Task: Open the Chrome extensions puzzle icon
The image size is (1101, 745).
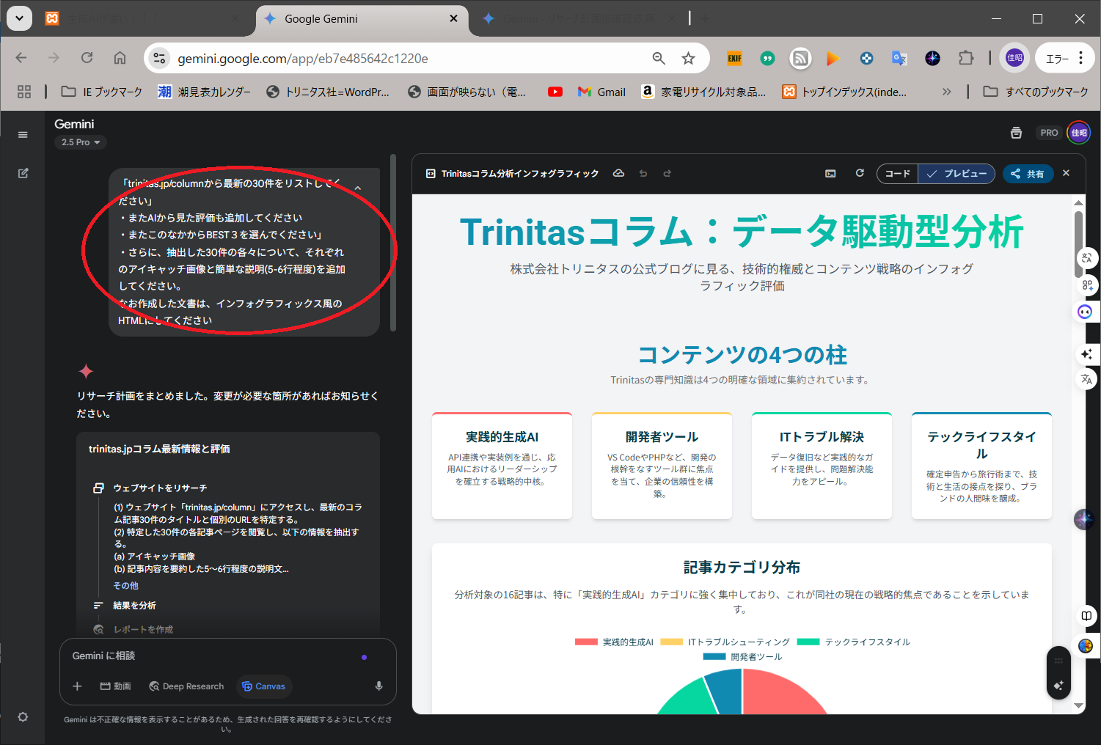Action: pyautogui.click(x=966, y=58)
